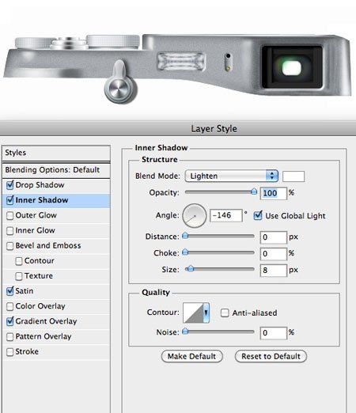
Task: Focus the Angle value field
Action: [226, 215]
